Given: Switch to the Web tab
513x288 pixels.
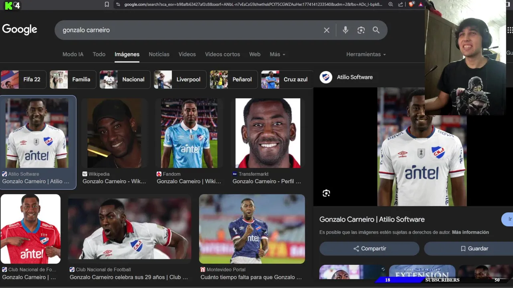Looking at the screenshot, I should coord(255,54).
